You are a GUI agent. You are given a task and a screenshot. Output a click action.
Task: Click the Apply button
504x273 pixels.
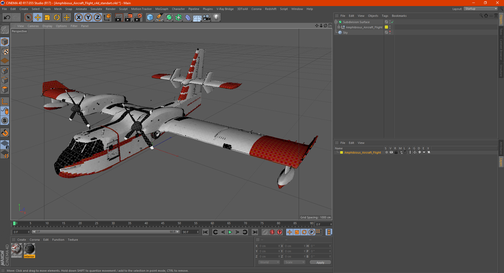coord(320,262)
